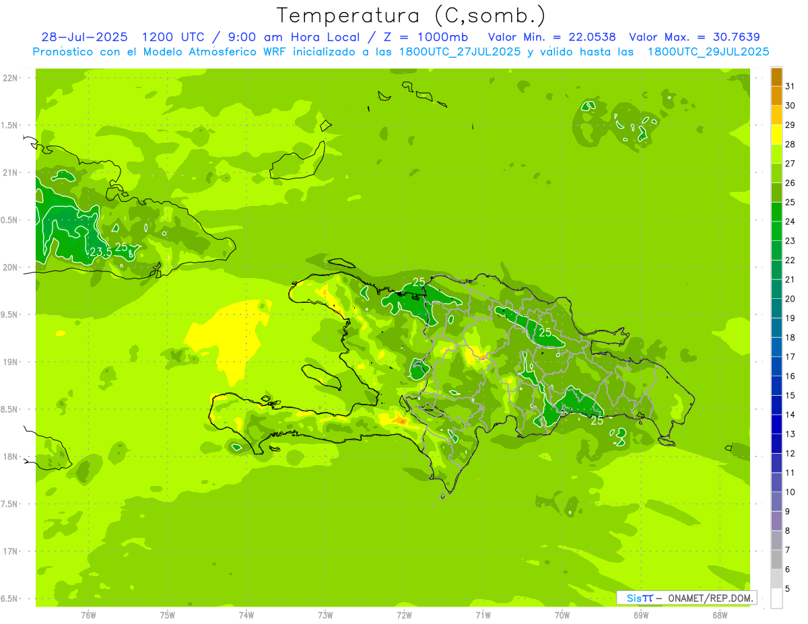Image resolution: width=808 pixels, height=624 pixels.
Task: Select the date '28-Jul-2025' in header
Action: click(84, 37)
